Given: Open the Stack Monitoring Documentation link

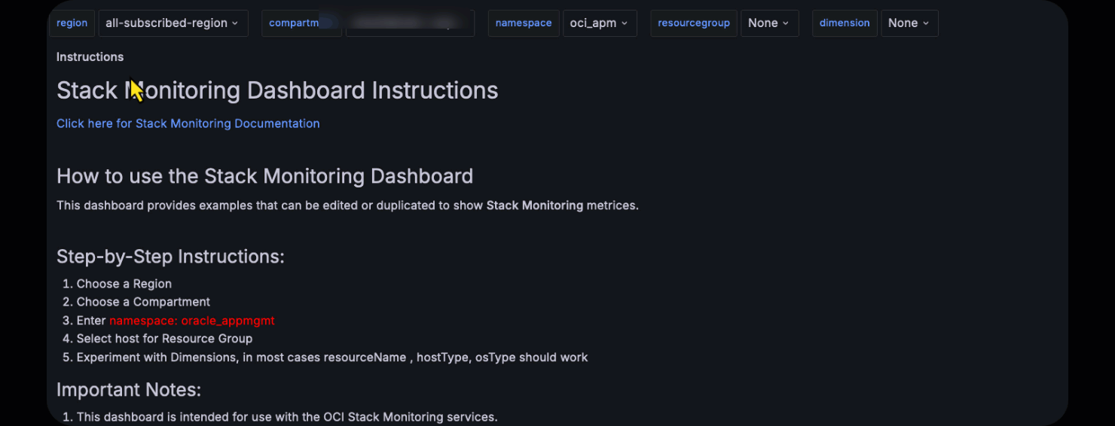Looking at the screenshot, I should (x=188, y=123).
